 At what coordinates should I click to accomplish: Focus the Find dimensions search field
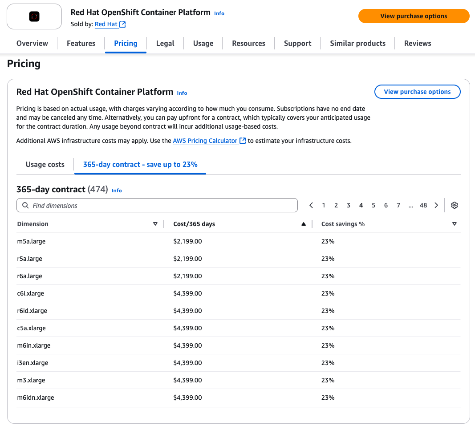[157, 205]
